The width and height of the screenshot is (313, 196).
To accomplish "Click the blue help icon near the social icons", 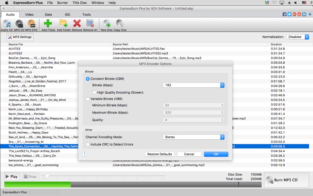I will click(x=310, y=14).
